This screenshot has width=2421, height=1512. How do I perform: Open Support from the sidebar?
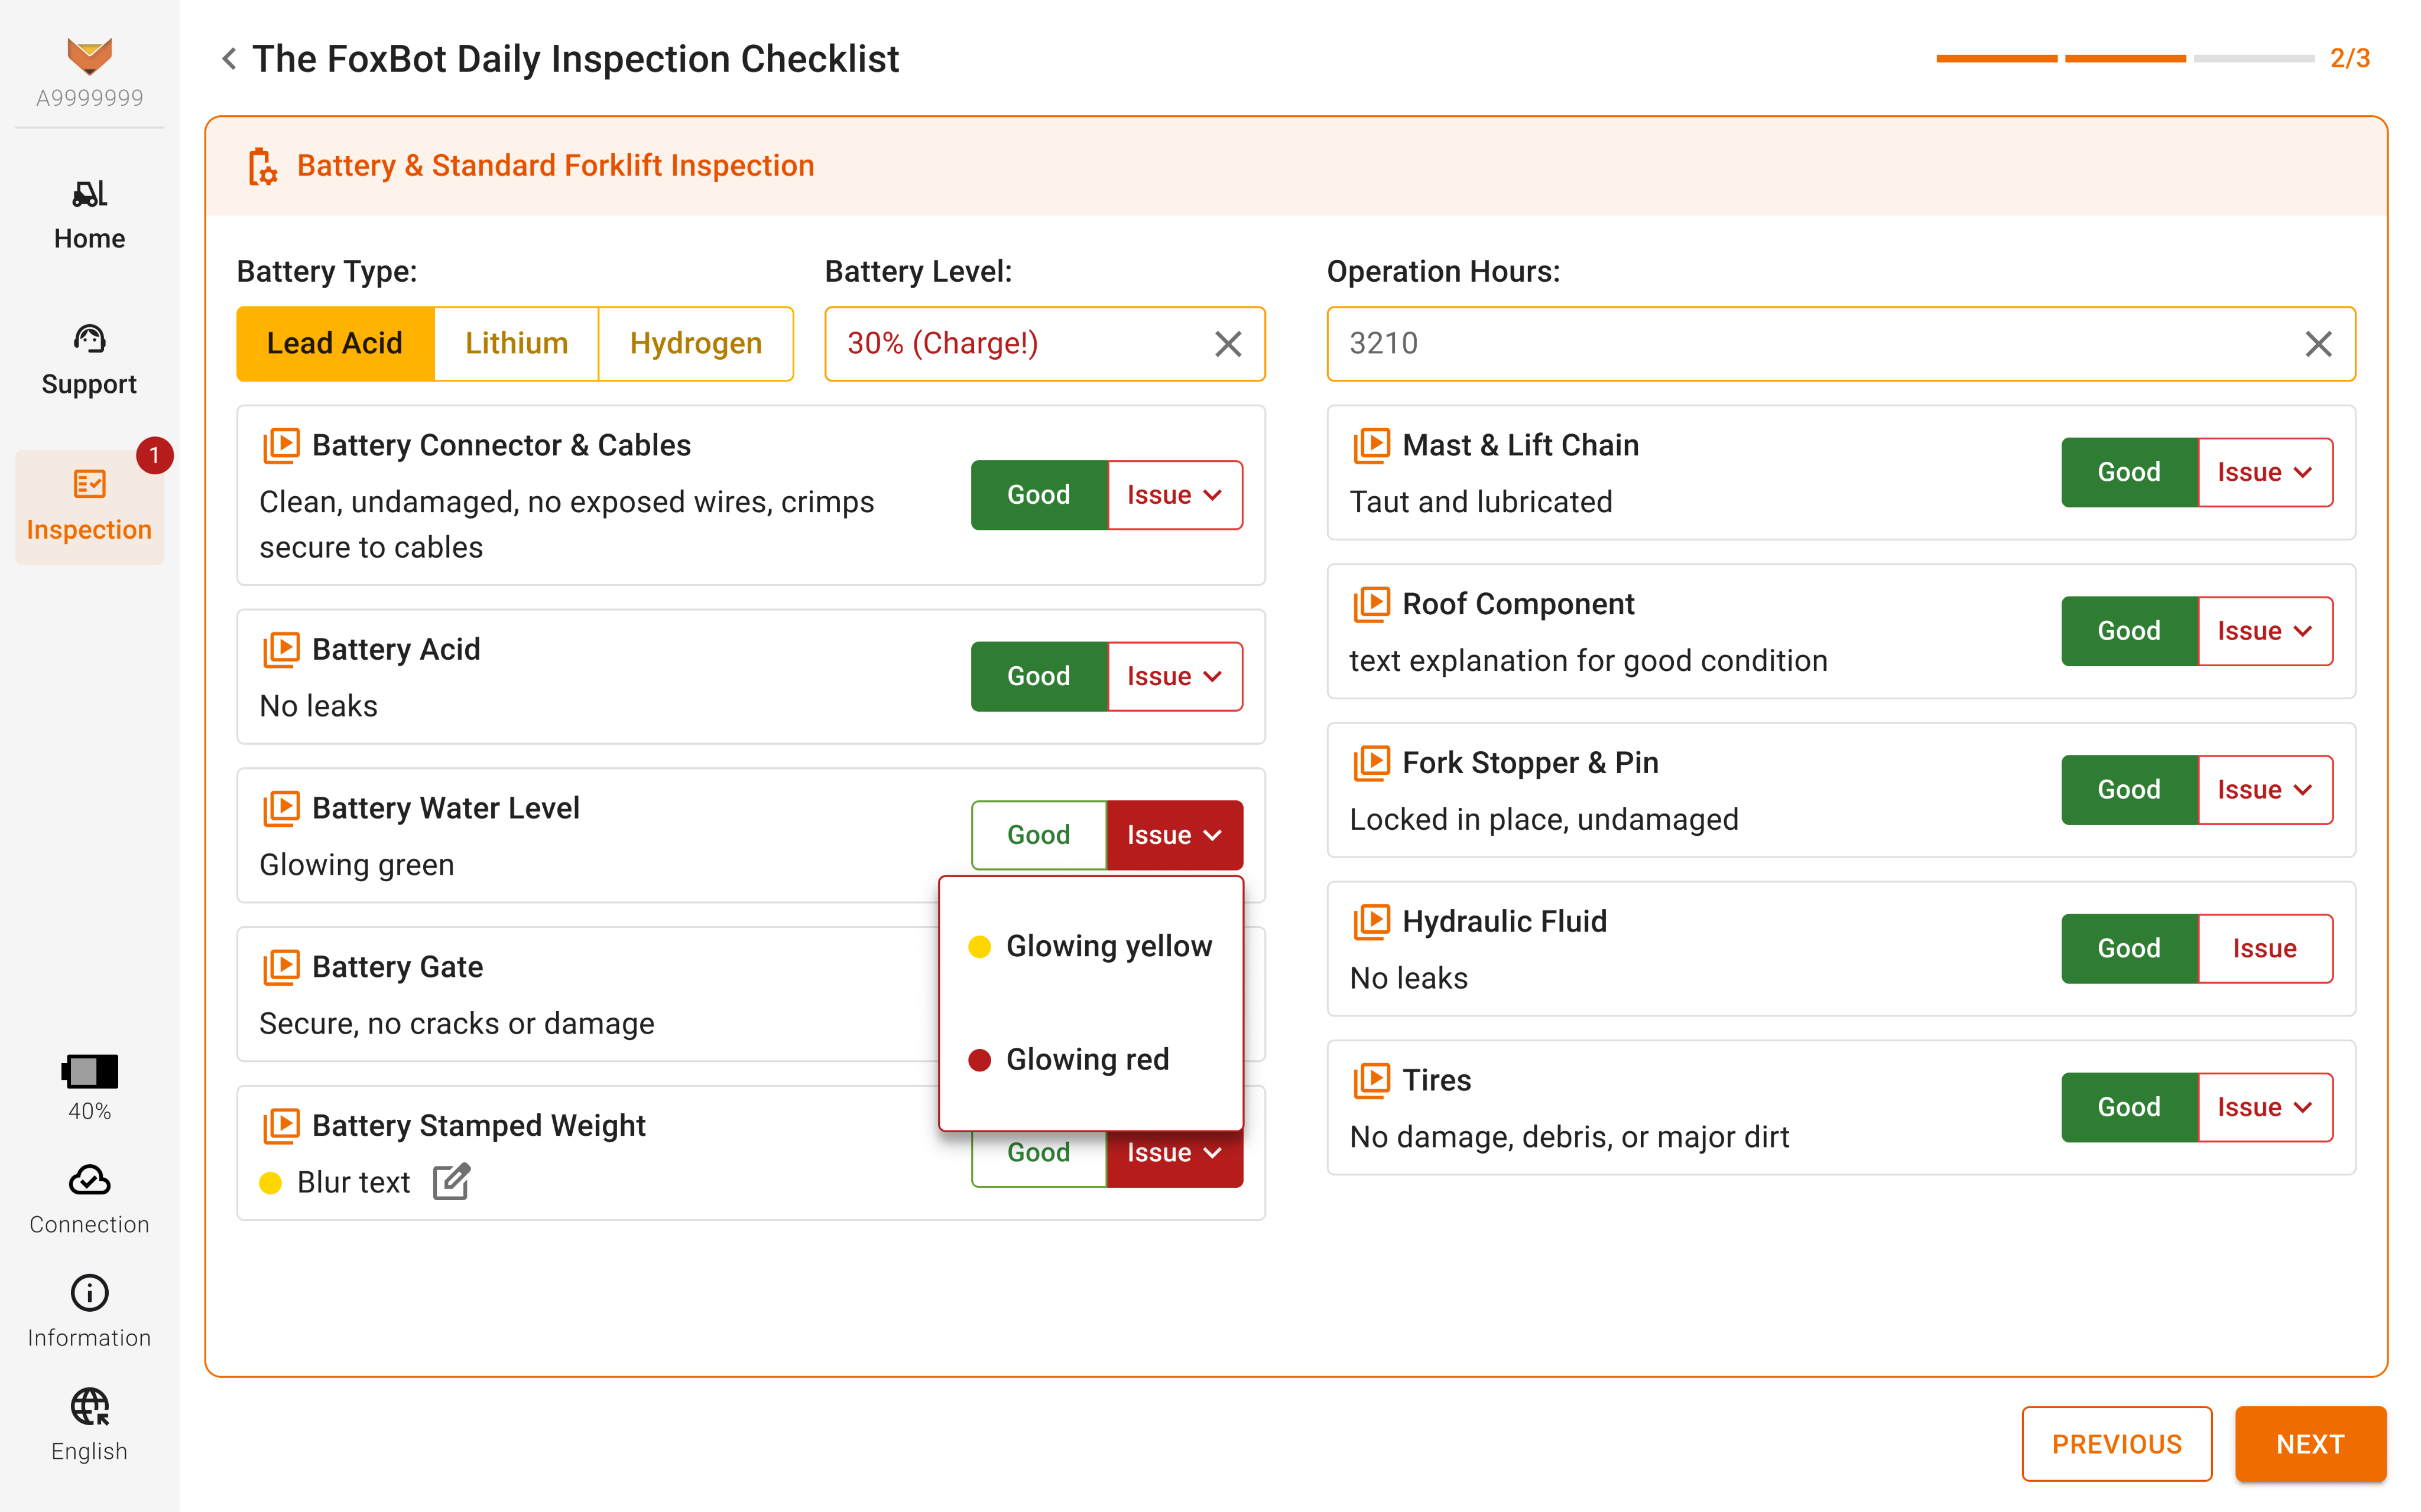point(89,360)
